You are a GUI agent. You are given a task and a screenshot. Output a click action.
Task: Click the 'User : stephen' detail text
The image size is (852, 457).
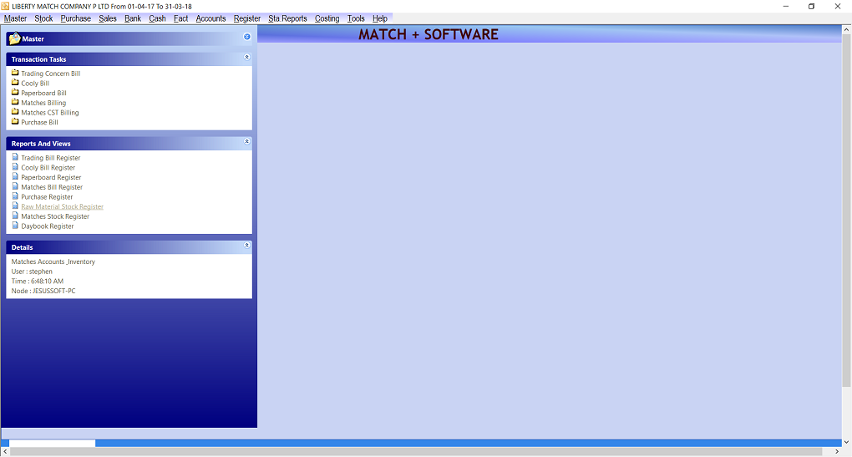click(32, 272)
